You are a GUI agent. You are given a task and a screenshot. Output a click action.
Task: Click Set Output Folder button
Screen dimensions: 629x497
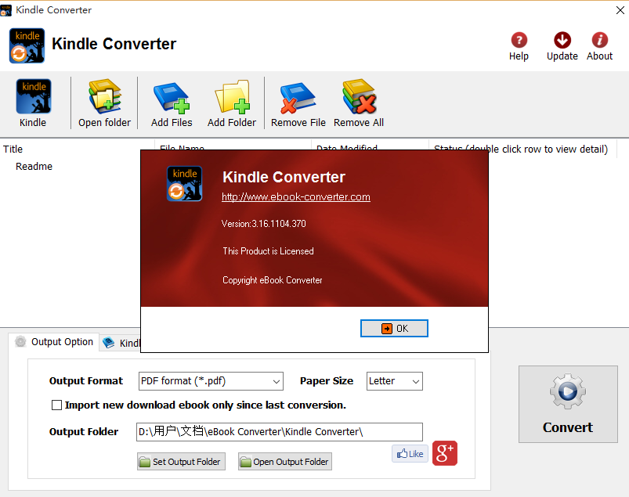click(x=181, y=462)
